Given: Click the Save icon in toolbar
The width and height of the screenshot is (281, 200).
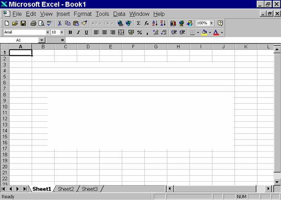Looking at the screenshot, I should [x=23, y=23].
